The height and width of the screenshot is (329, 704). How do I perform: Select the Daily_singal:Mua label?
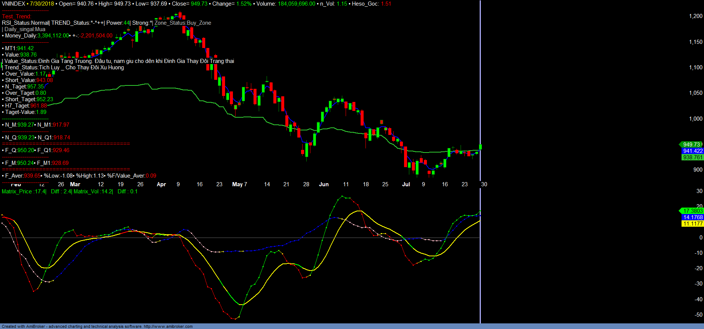click(25, 29)
